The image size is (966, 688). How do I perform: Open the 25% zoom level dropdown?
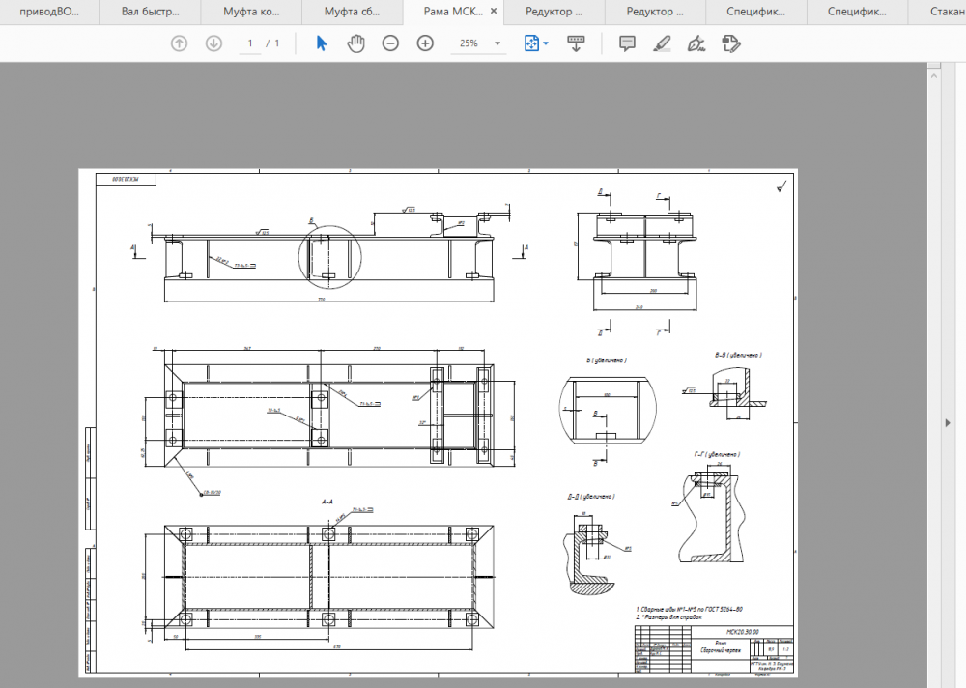pyautogui.click(x=497, y=43)
